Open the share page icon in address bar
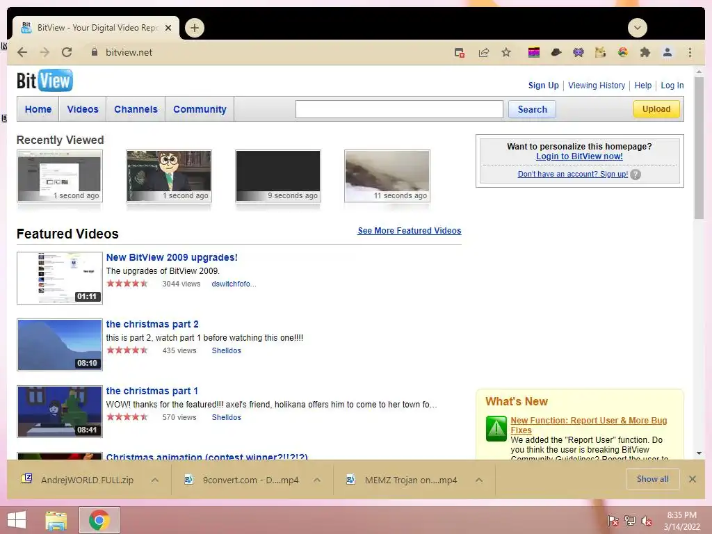 click(484, 53)
